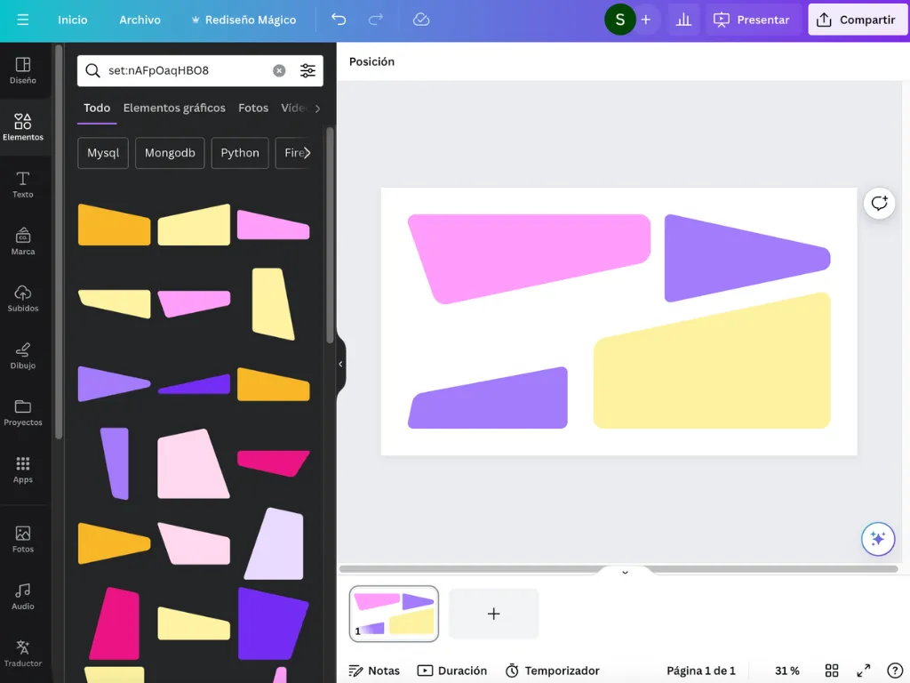This screenshot has height=683, width=910.
Task: Open the Subidos uploads panel
Action: click(23, 299)
